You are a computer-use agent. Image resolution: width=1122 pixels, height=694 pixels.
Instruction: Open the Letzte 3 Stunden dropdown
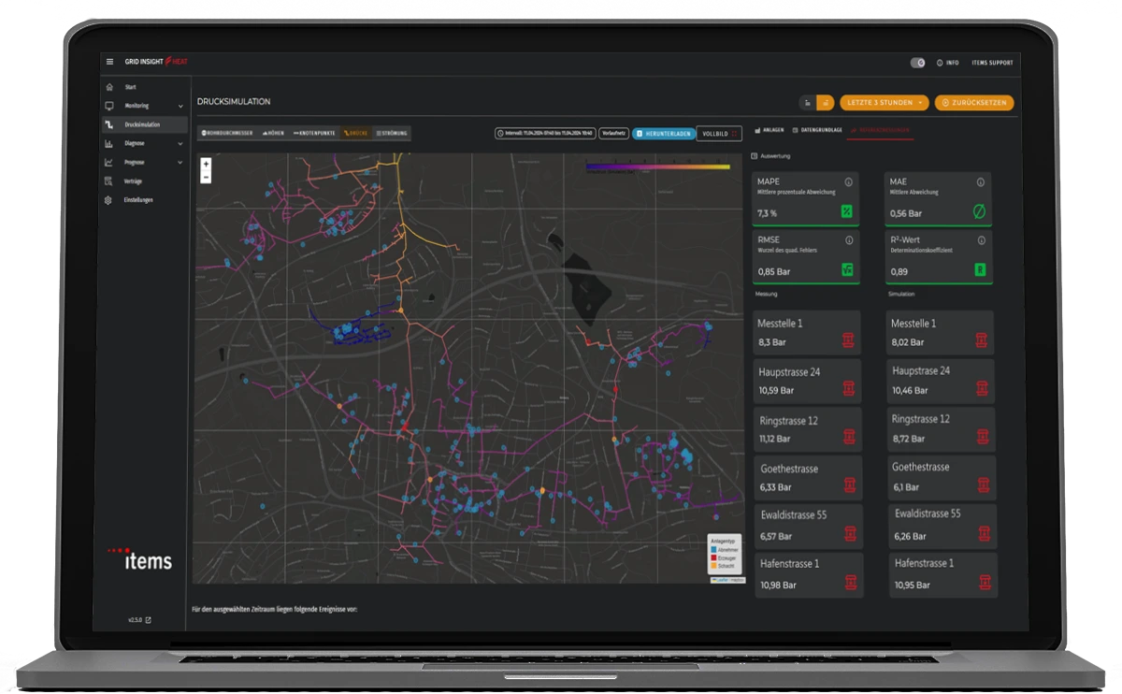click(885, 103)
